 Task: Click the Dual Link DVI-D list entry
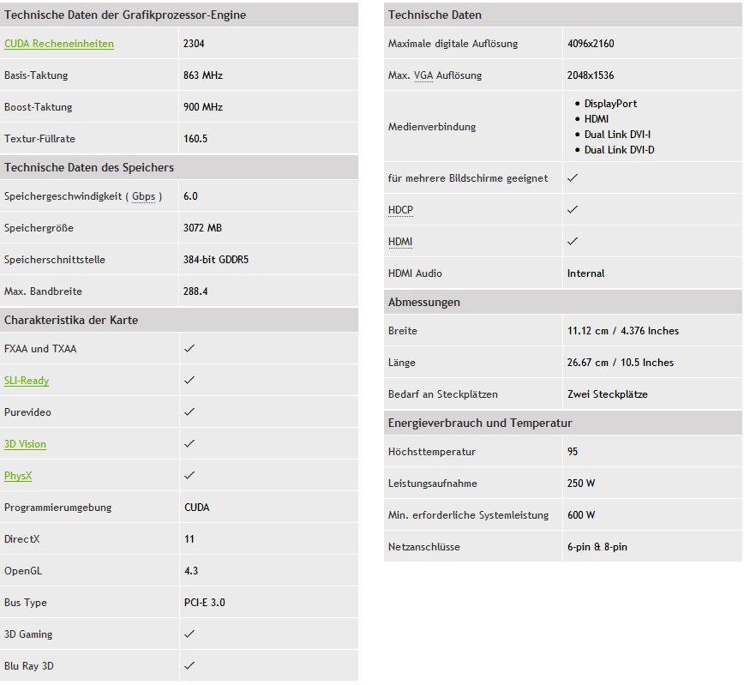click(620, 150)
